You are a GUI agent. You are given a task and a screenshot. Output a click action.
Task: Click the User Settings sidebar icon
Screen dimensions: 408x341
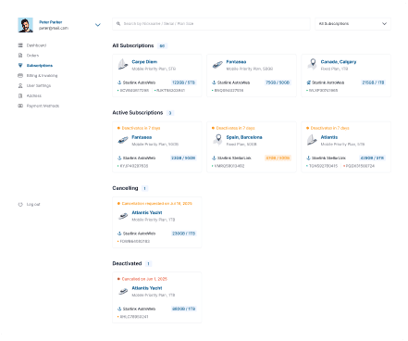[x=20, y=85]
